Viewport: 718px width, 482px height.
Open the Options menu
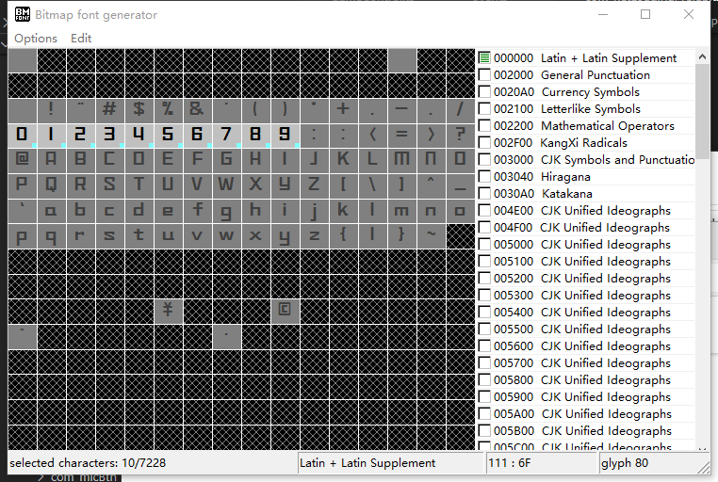[36, 39]
